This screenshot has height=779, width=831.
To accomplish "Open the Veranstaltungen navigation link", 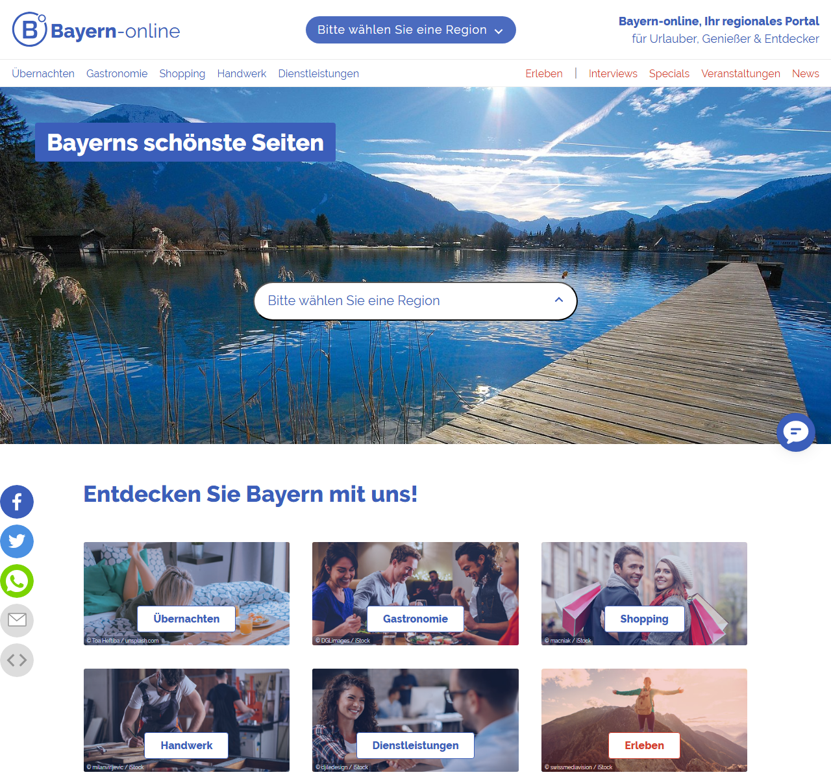I will pos(740,73).
